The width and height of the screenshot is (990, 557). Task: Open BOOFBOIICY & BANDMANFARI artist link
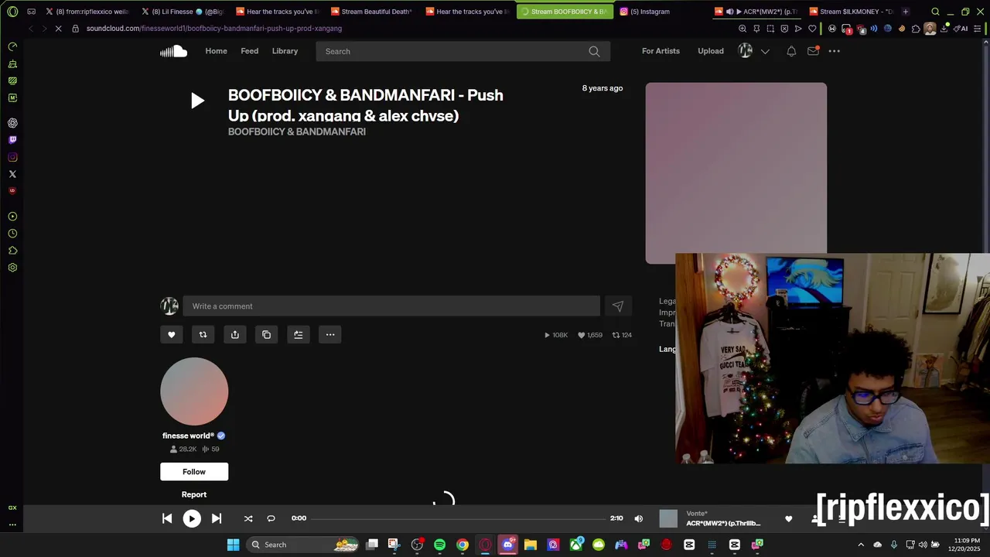297,132
